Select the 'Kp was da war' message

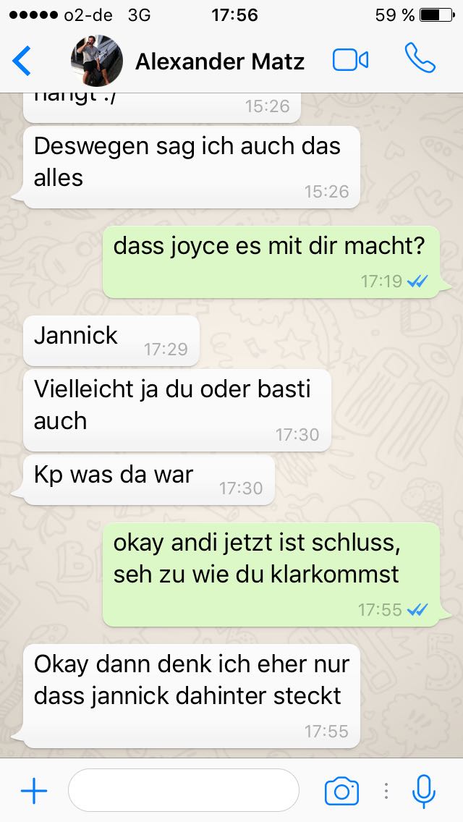[x=149, y=480]
